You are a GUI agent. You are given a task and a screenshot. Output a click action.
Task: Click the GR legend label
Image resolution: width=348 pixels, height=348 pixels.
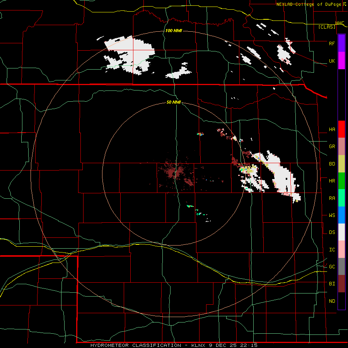[x=332, y=147]
